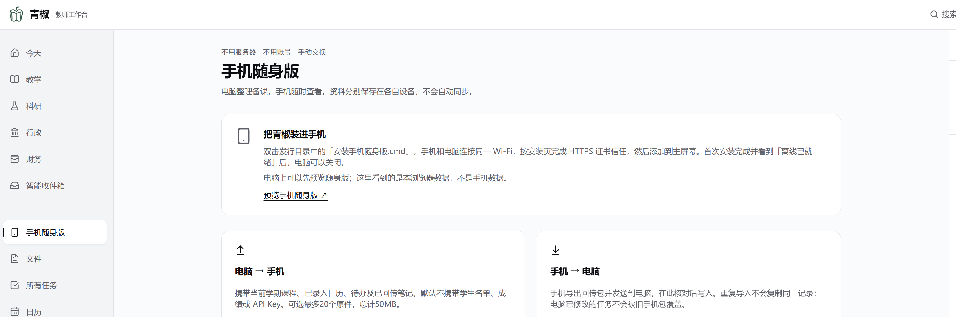The image size is (956, 317).
Task: Click the upload arrow icon above 电脑 → 手机
Action: pyautogui.click(x=240, y=250)
